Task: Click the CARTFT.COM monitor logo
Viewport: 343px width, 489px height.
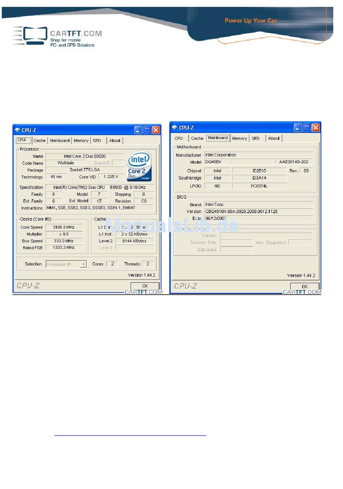Action: 35,35
